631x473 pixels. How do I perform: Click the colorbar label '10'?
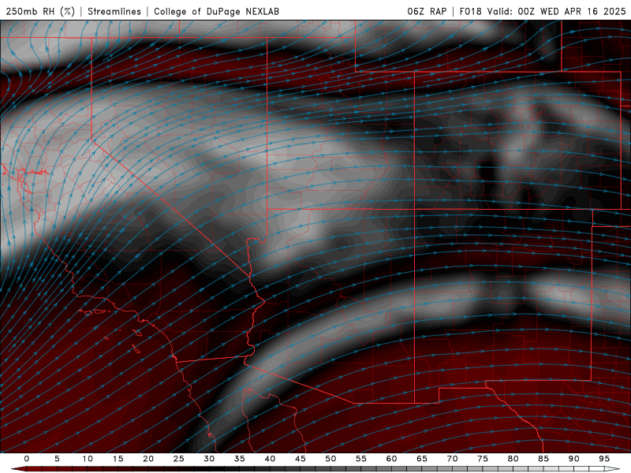coord(88,459)
